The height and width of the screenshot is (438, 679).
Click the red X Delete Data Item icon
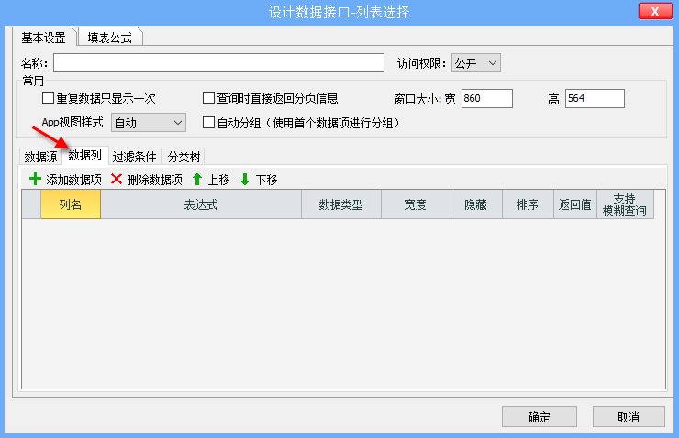[x=117, y=179]
